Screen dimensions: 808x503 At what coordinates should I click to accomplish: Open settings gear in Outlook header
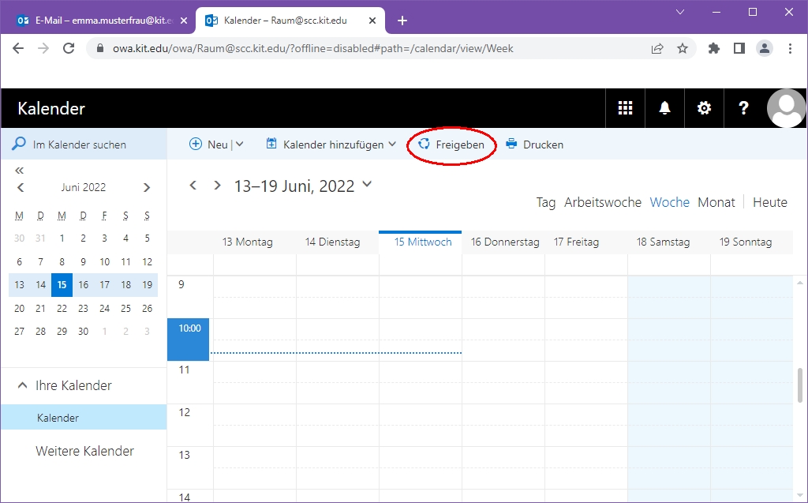(x=704, y=109)
